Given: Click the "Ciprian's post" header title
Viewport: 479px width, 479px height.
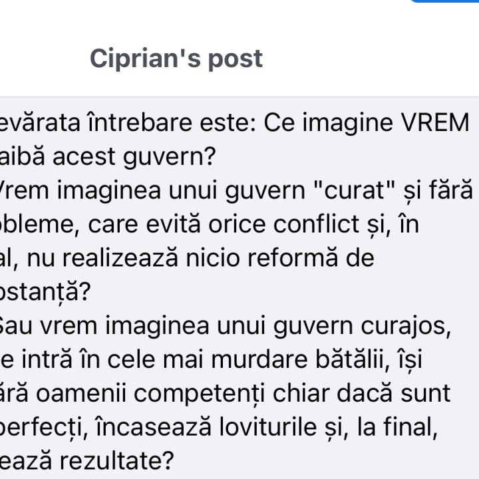Looking at the screenshot, I should (x=176, y=59).
